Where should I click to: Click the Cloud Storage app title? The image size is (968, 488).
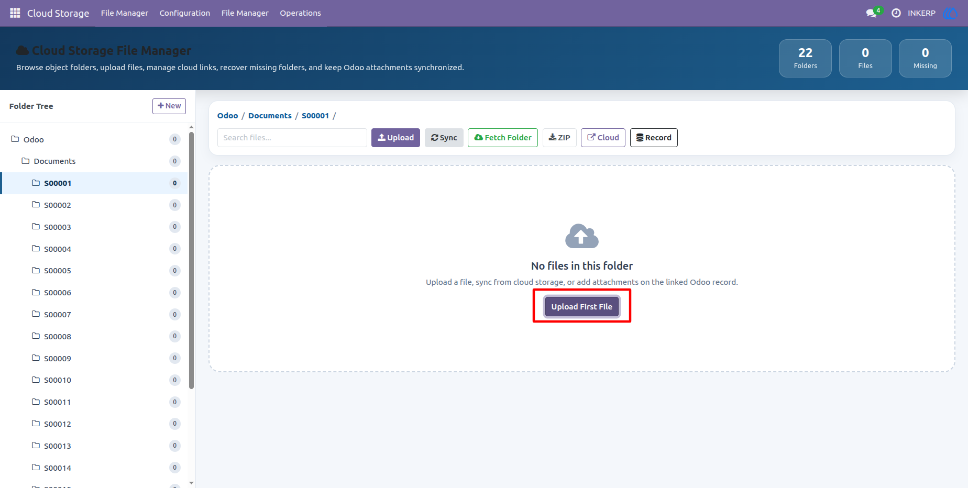pyautogui.click(x=58, y=13)
